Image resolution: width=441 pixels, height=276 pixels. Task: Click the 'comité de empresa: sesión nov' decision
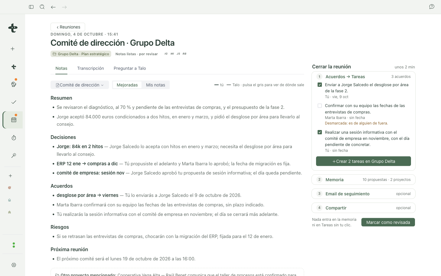point(91,173)
